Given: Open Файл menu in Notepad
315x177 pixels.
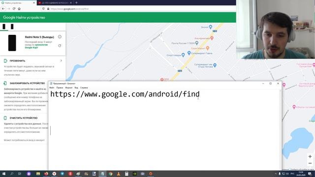Looking at the screenshot, I should [x=52, y=88].
